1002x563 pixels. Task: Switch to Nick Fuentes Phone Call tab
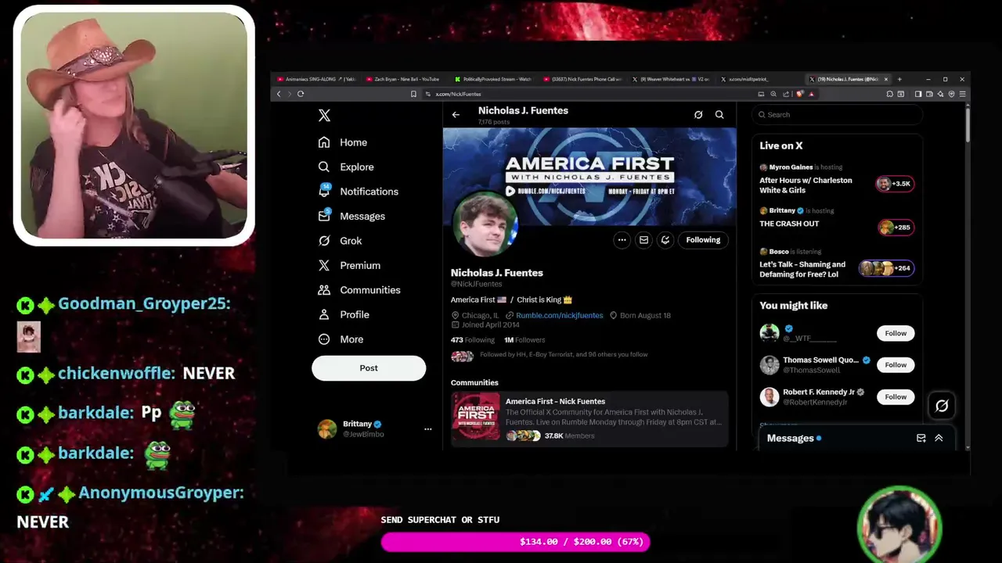coord(584,79)
